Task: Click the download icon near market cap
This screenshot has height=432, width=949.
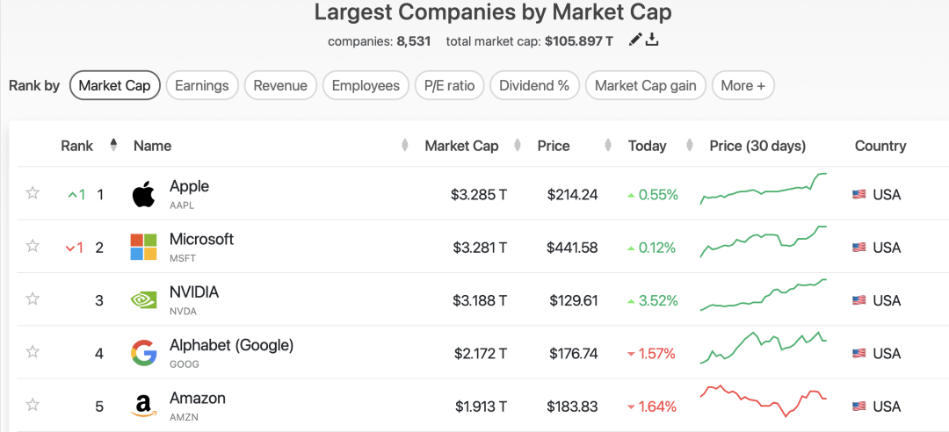Action: 653,40
